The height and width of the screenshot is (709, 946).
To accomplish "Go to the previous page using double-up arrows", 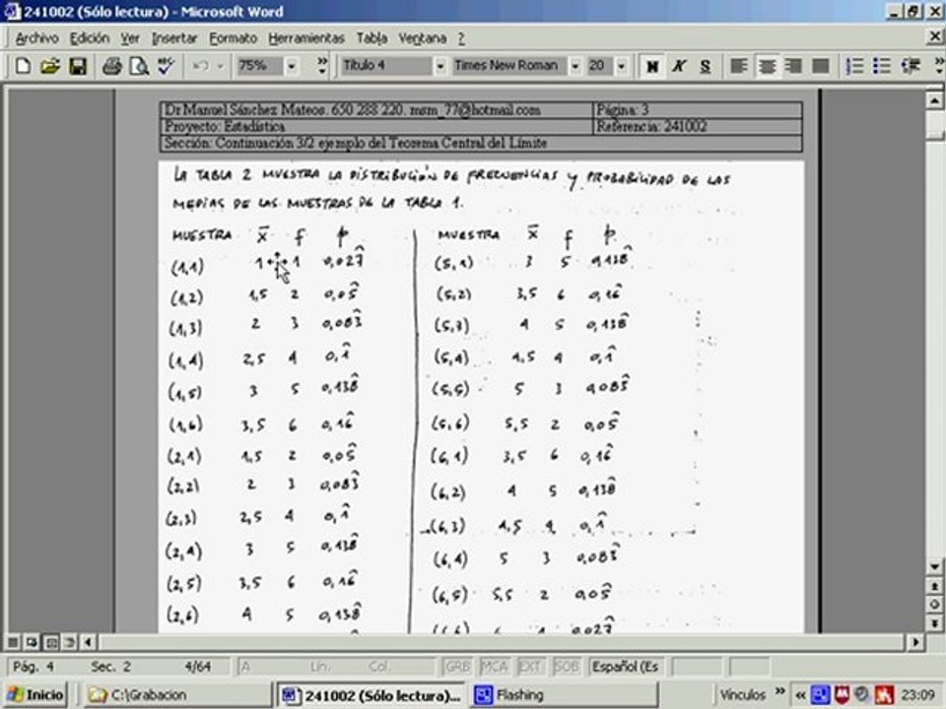I will (x=934, y=586).
